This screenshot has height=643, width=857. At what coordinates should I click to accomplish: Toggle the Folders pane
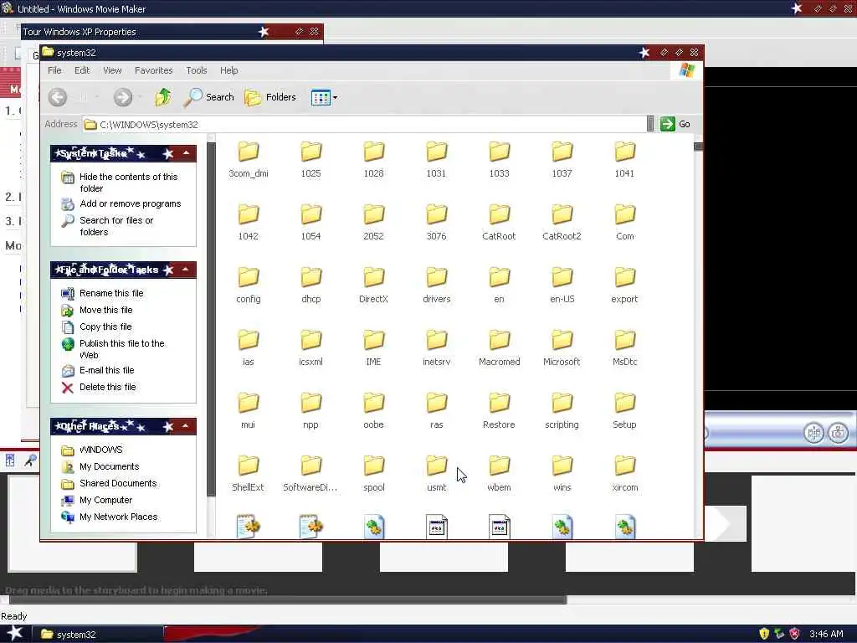tap(270, 97)
